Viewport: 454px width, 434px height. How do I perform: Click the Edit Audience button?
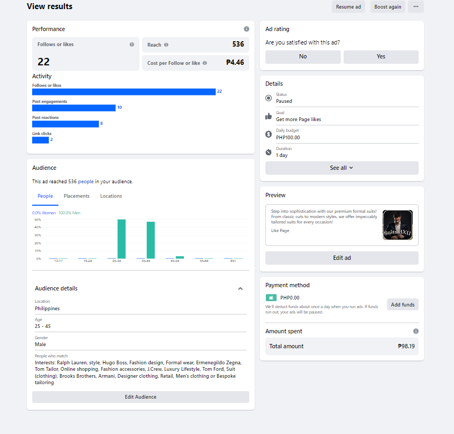(x=140, y=397)
